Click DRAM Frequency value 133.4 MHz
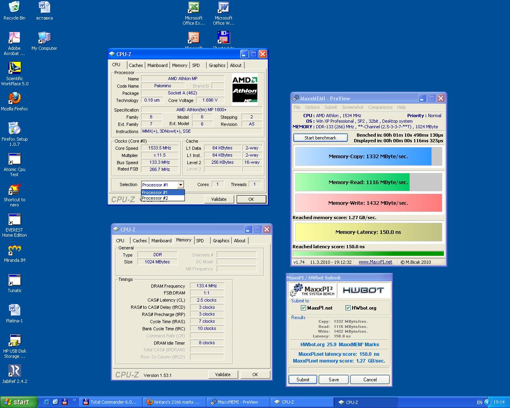 pyautogui.click(x=207, y=286)
